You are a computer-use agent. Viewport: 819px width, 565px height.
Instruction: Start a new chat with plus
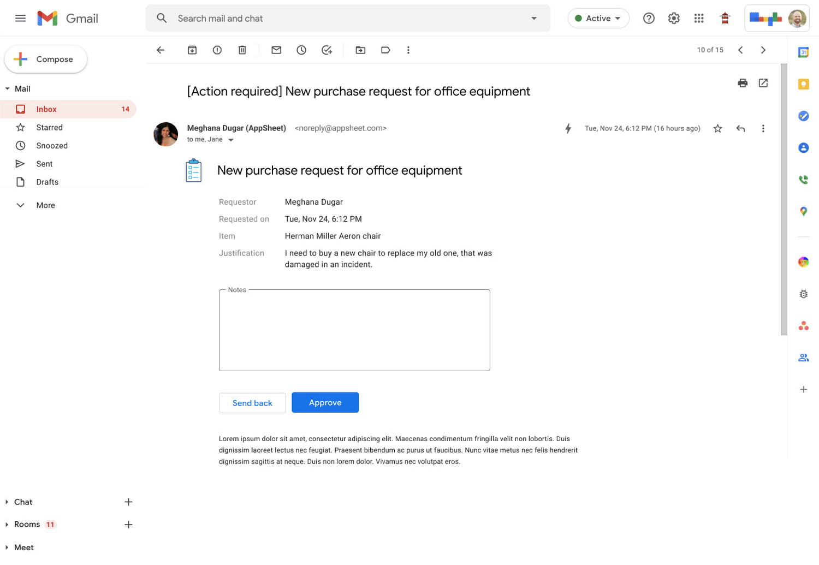[x=128, y=502]
